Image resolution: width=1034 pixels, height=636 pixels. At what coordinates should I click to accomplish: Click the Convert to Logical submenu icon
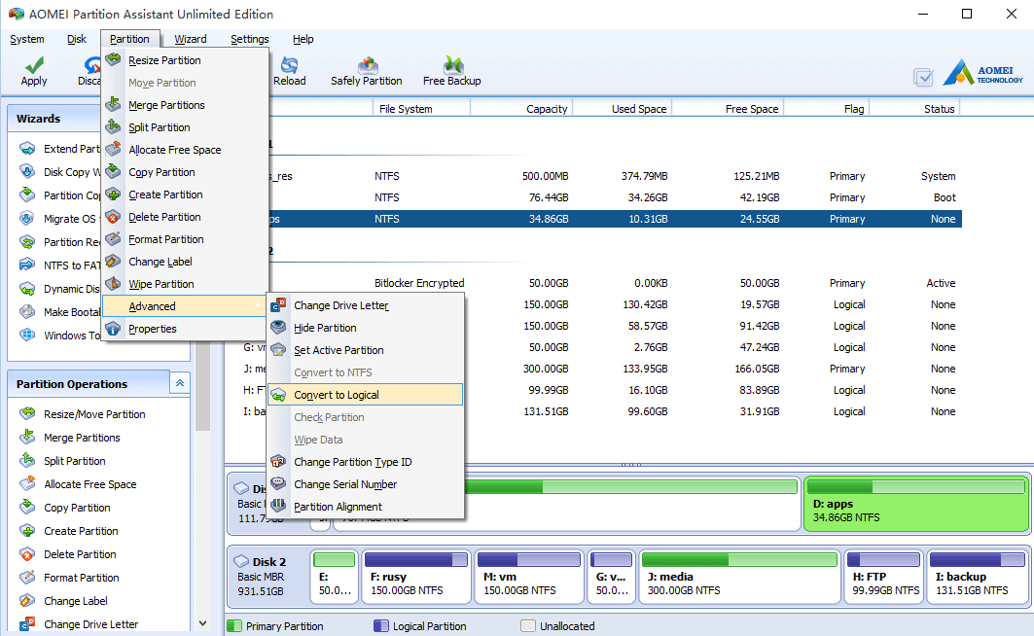[279, 395]
